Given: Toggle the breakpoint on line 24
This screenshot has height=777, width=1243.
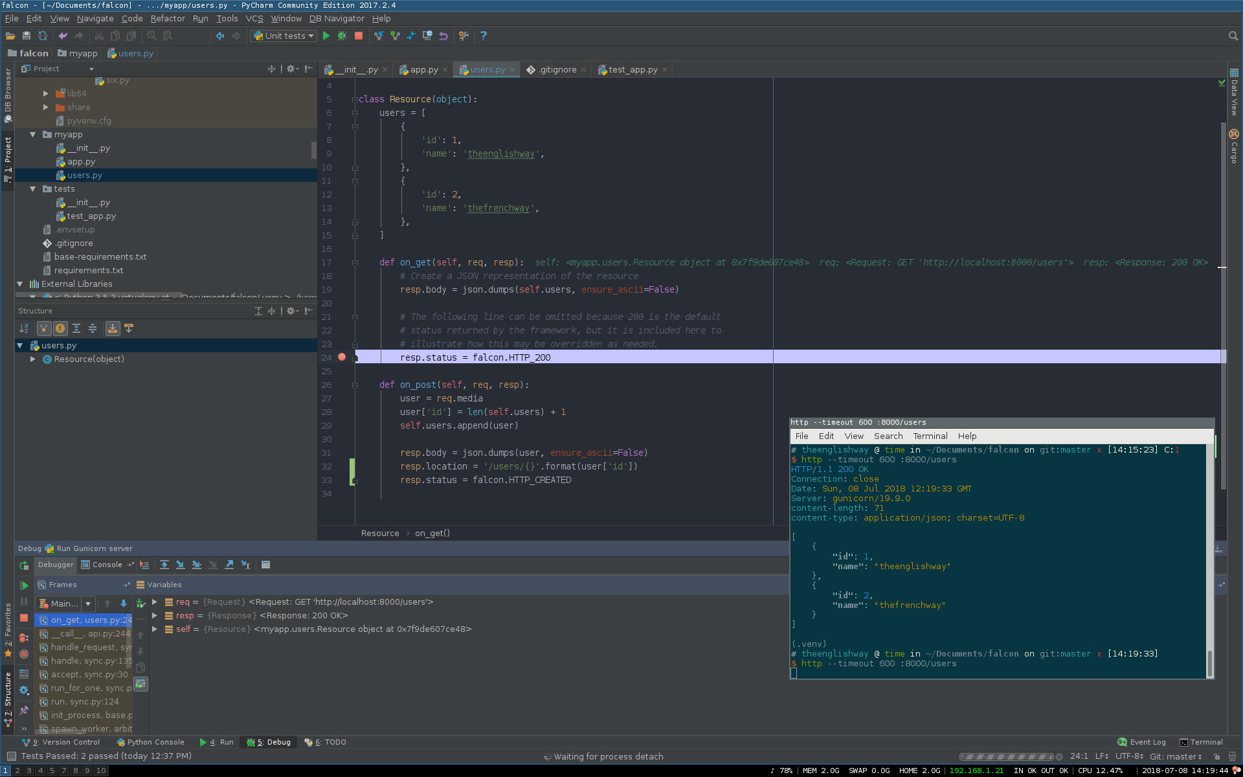Looking at the screenshot, I should (342, 357).
